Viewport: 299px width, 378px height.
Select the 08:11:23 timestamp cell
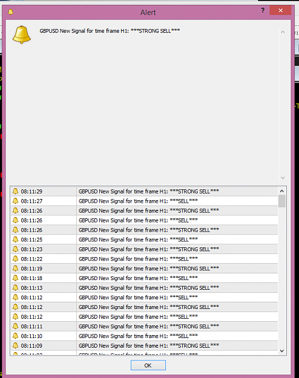[44, 249]
